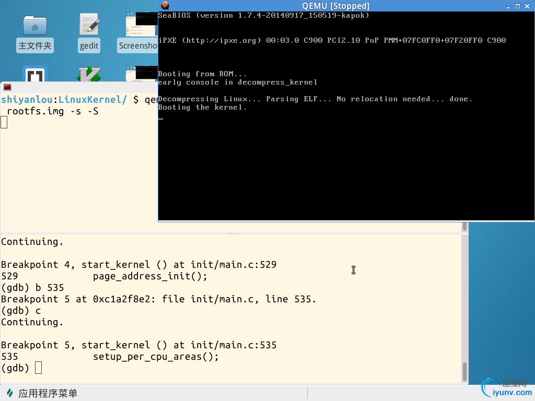Click 'page_address_init();' in gdb output
The height and width of the screenshot is (401, 535).
pos(150,276)
